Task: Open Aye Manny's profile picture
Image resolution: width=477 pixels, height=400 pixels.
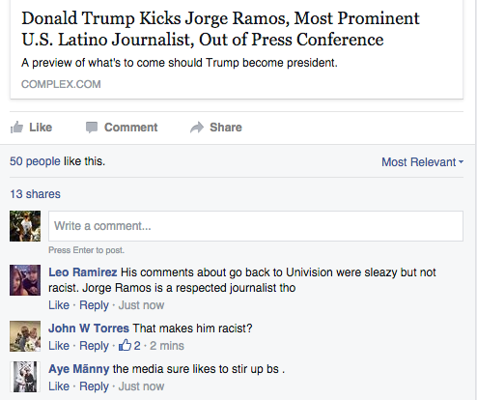Action: [25, 377]
